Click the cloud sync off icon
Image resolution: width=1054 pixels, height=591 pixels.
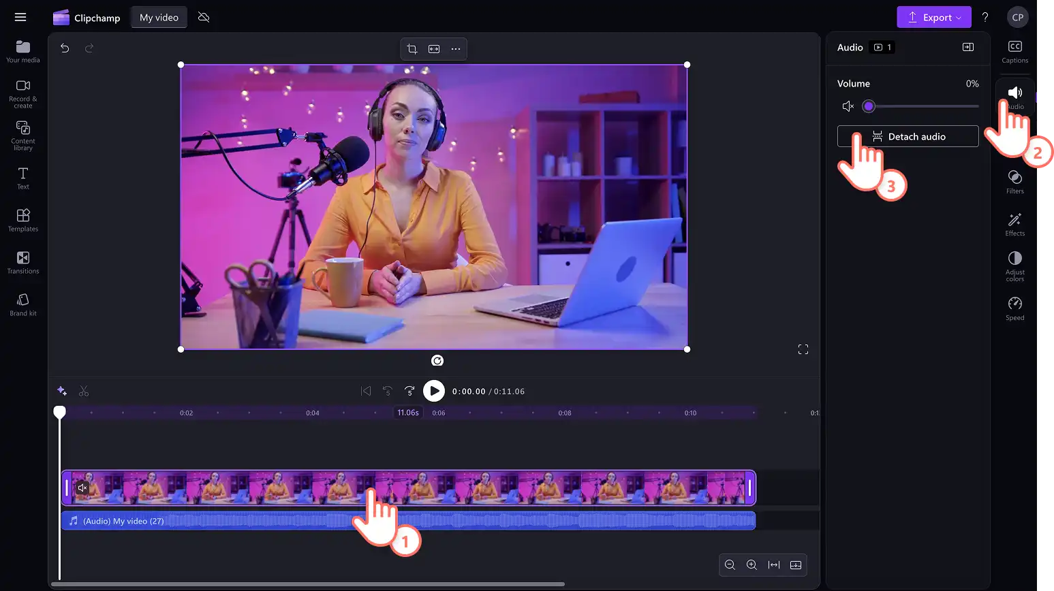[x=204, y=17]
